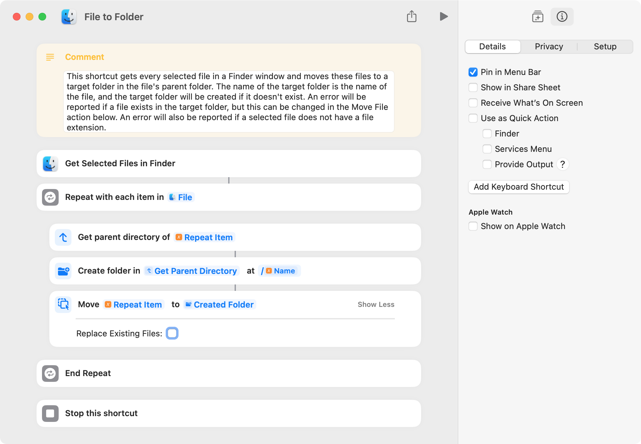Collapse Move action with Show Less
Image resolution: width=641 pixels, height=444 pixels.
pos(376,305)
